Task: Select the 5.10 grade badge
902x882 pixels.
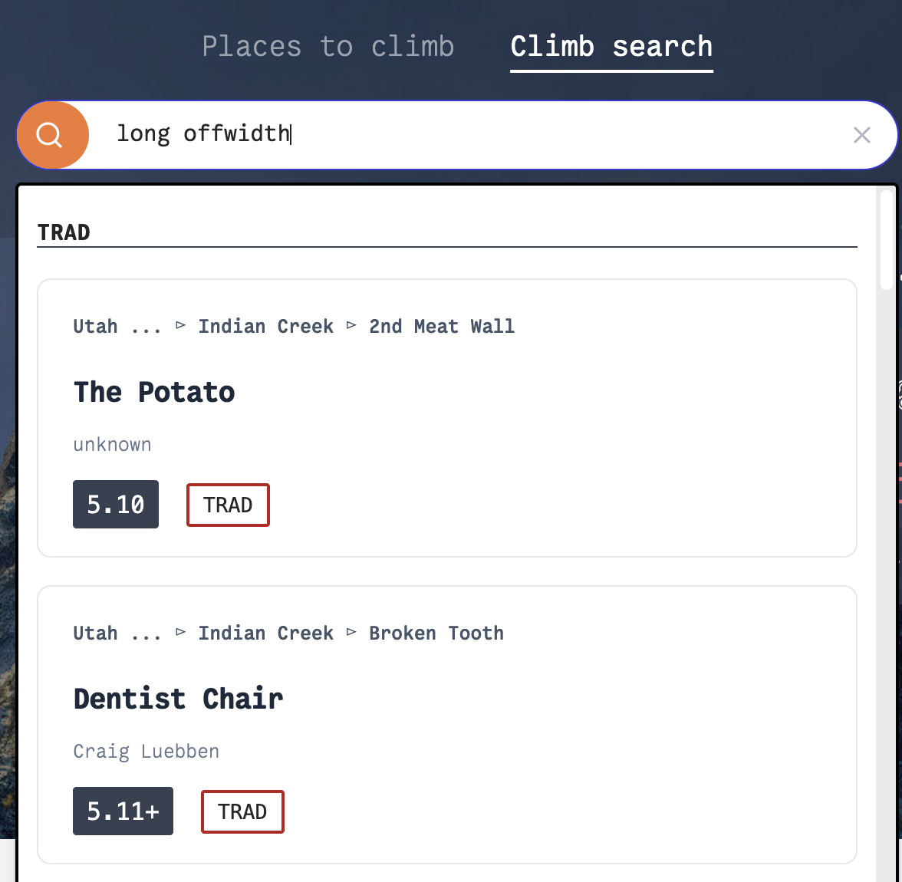Action: click(x=115, y=504)
